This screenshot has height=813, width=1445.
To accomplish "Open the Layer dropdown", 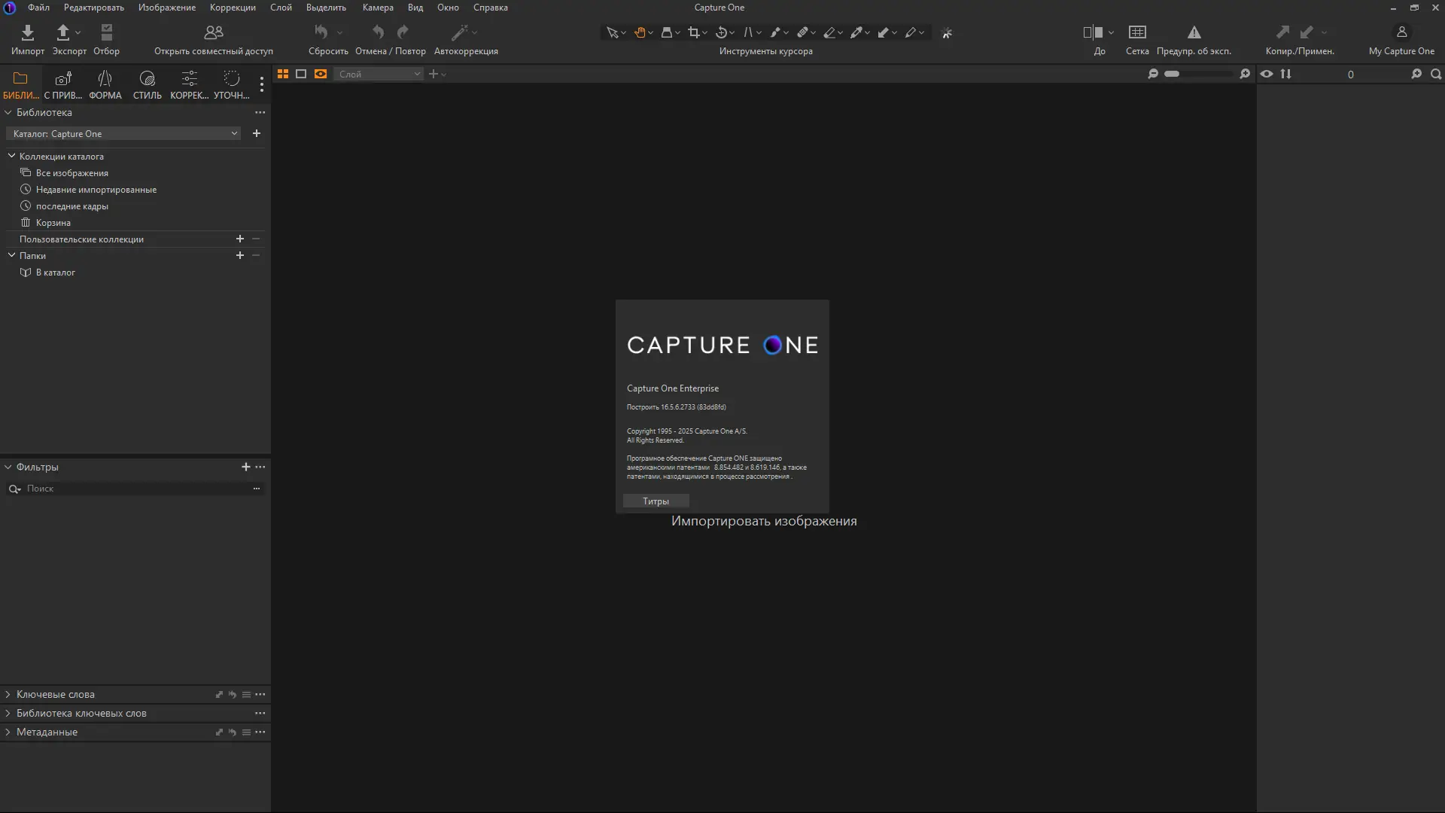I will tap(379, 74).
